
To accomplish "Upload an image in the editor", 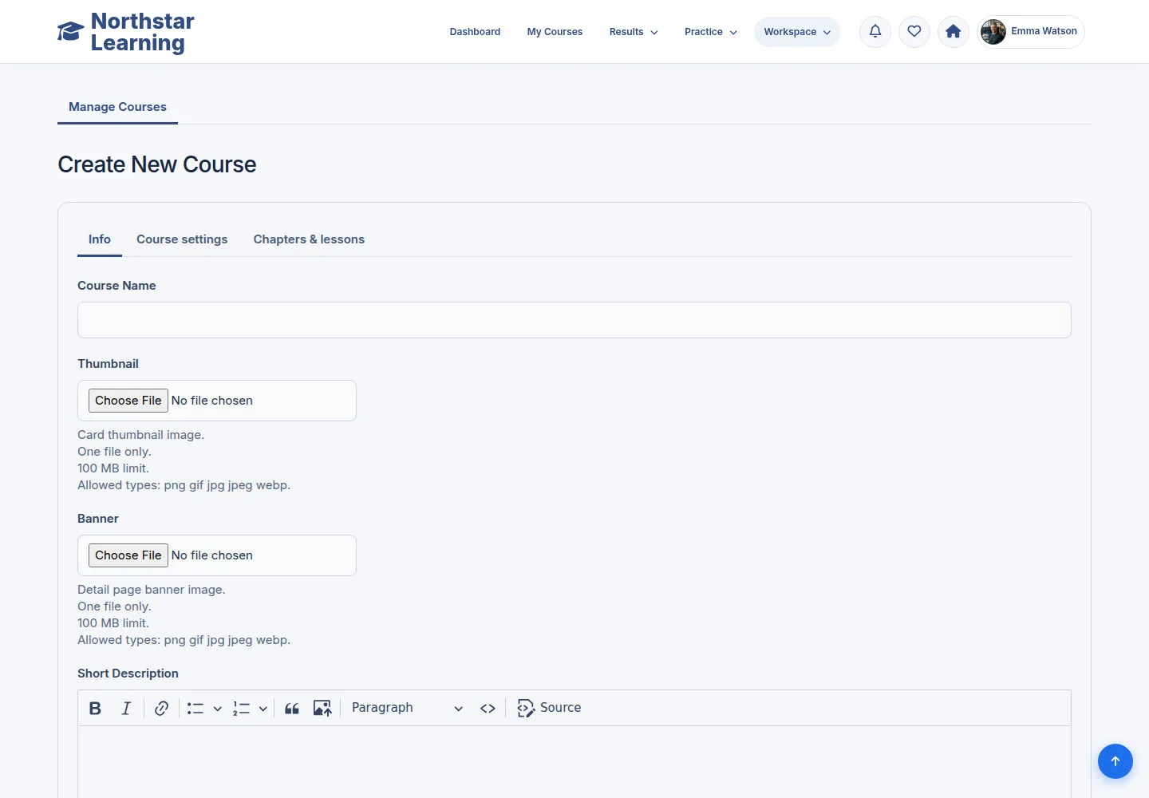I will [322, 708].
